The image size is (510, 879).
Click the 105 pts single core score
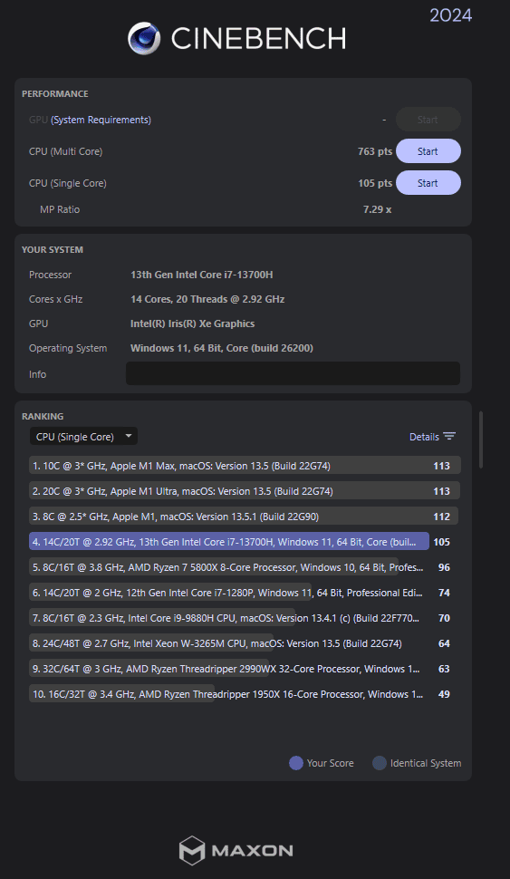(x=375, y=183)
